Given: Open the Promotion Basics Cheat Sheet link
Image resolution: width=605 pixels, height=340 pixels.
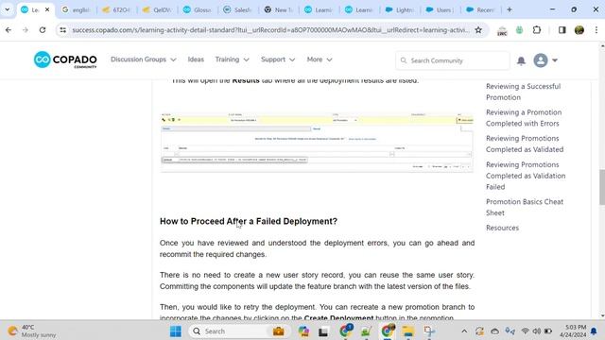Looking at the screenshot, I should click(525, 208).
